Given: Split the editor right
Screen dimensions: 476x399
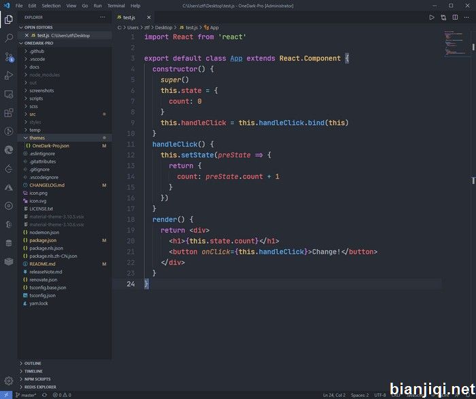Looking at the screenshot, I should [455, 18].
